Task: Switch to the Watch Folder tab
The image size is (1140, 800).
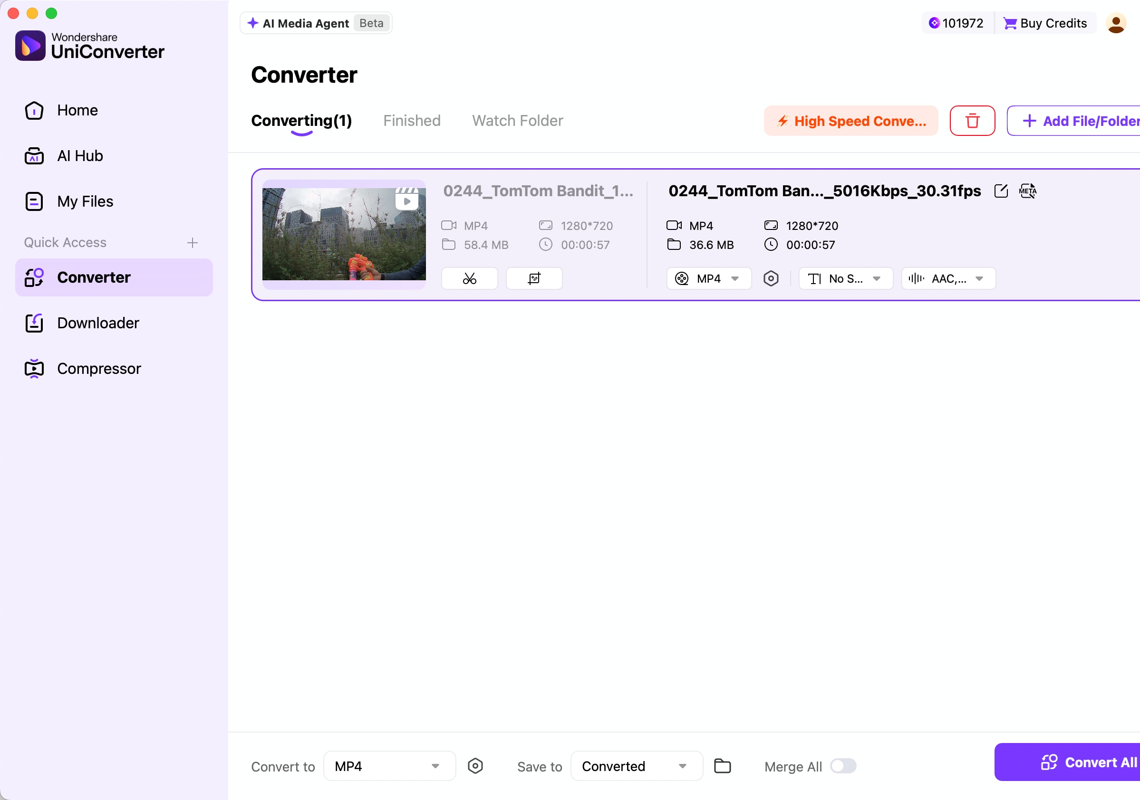Action: pos(517,121)
